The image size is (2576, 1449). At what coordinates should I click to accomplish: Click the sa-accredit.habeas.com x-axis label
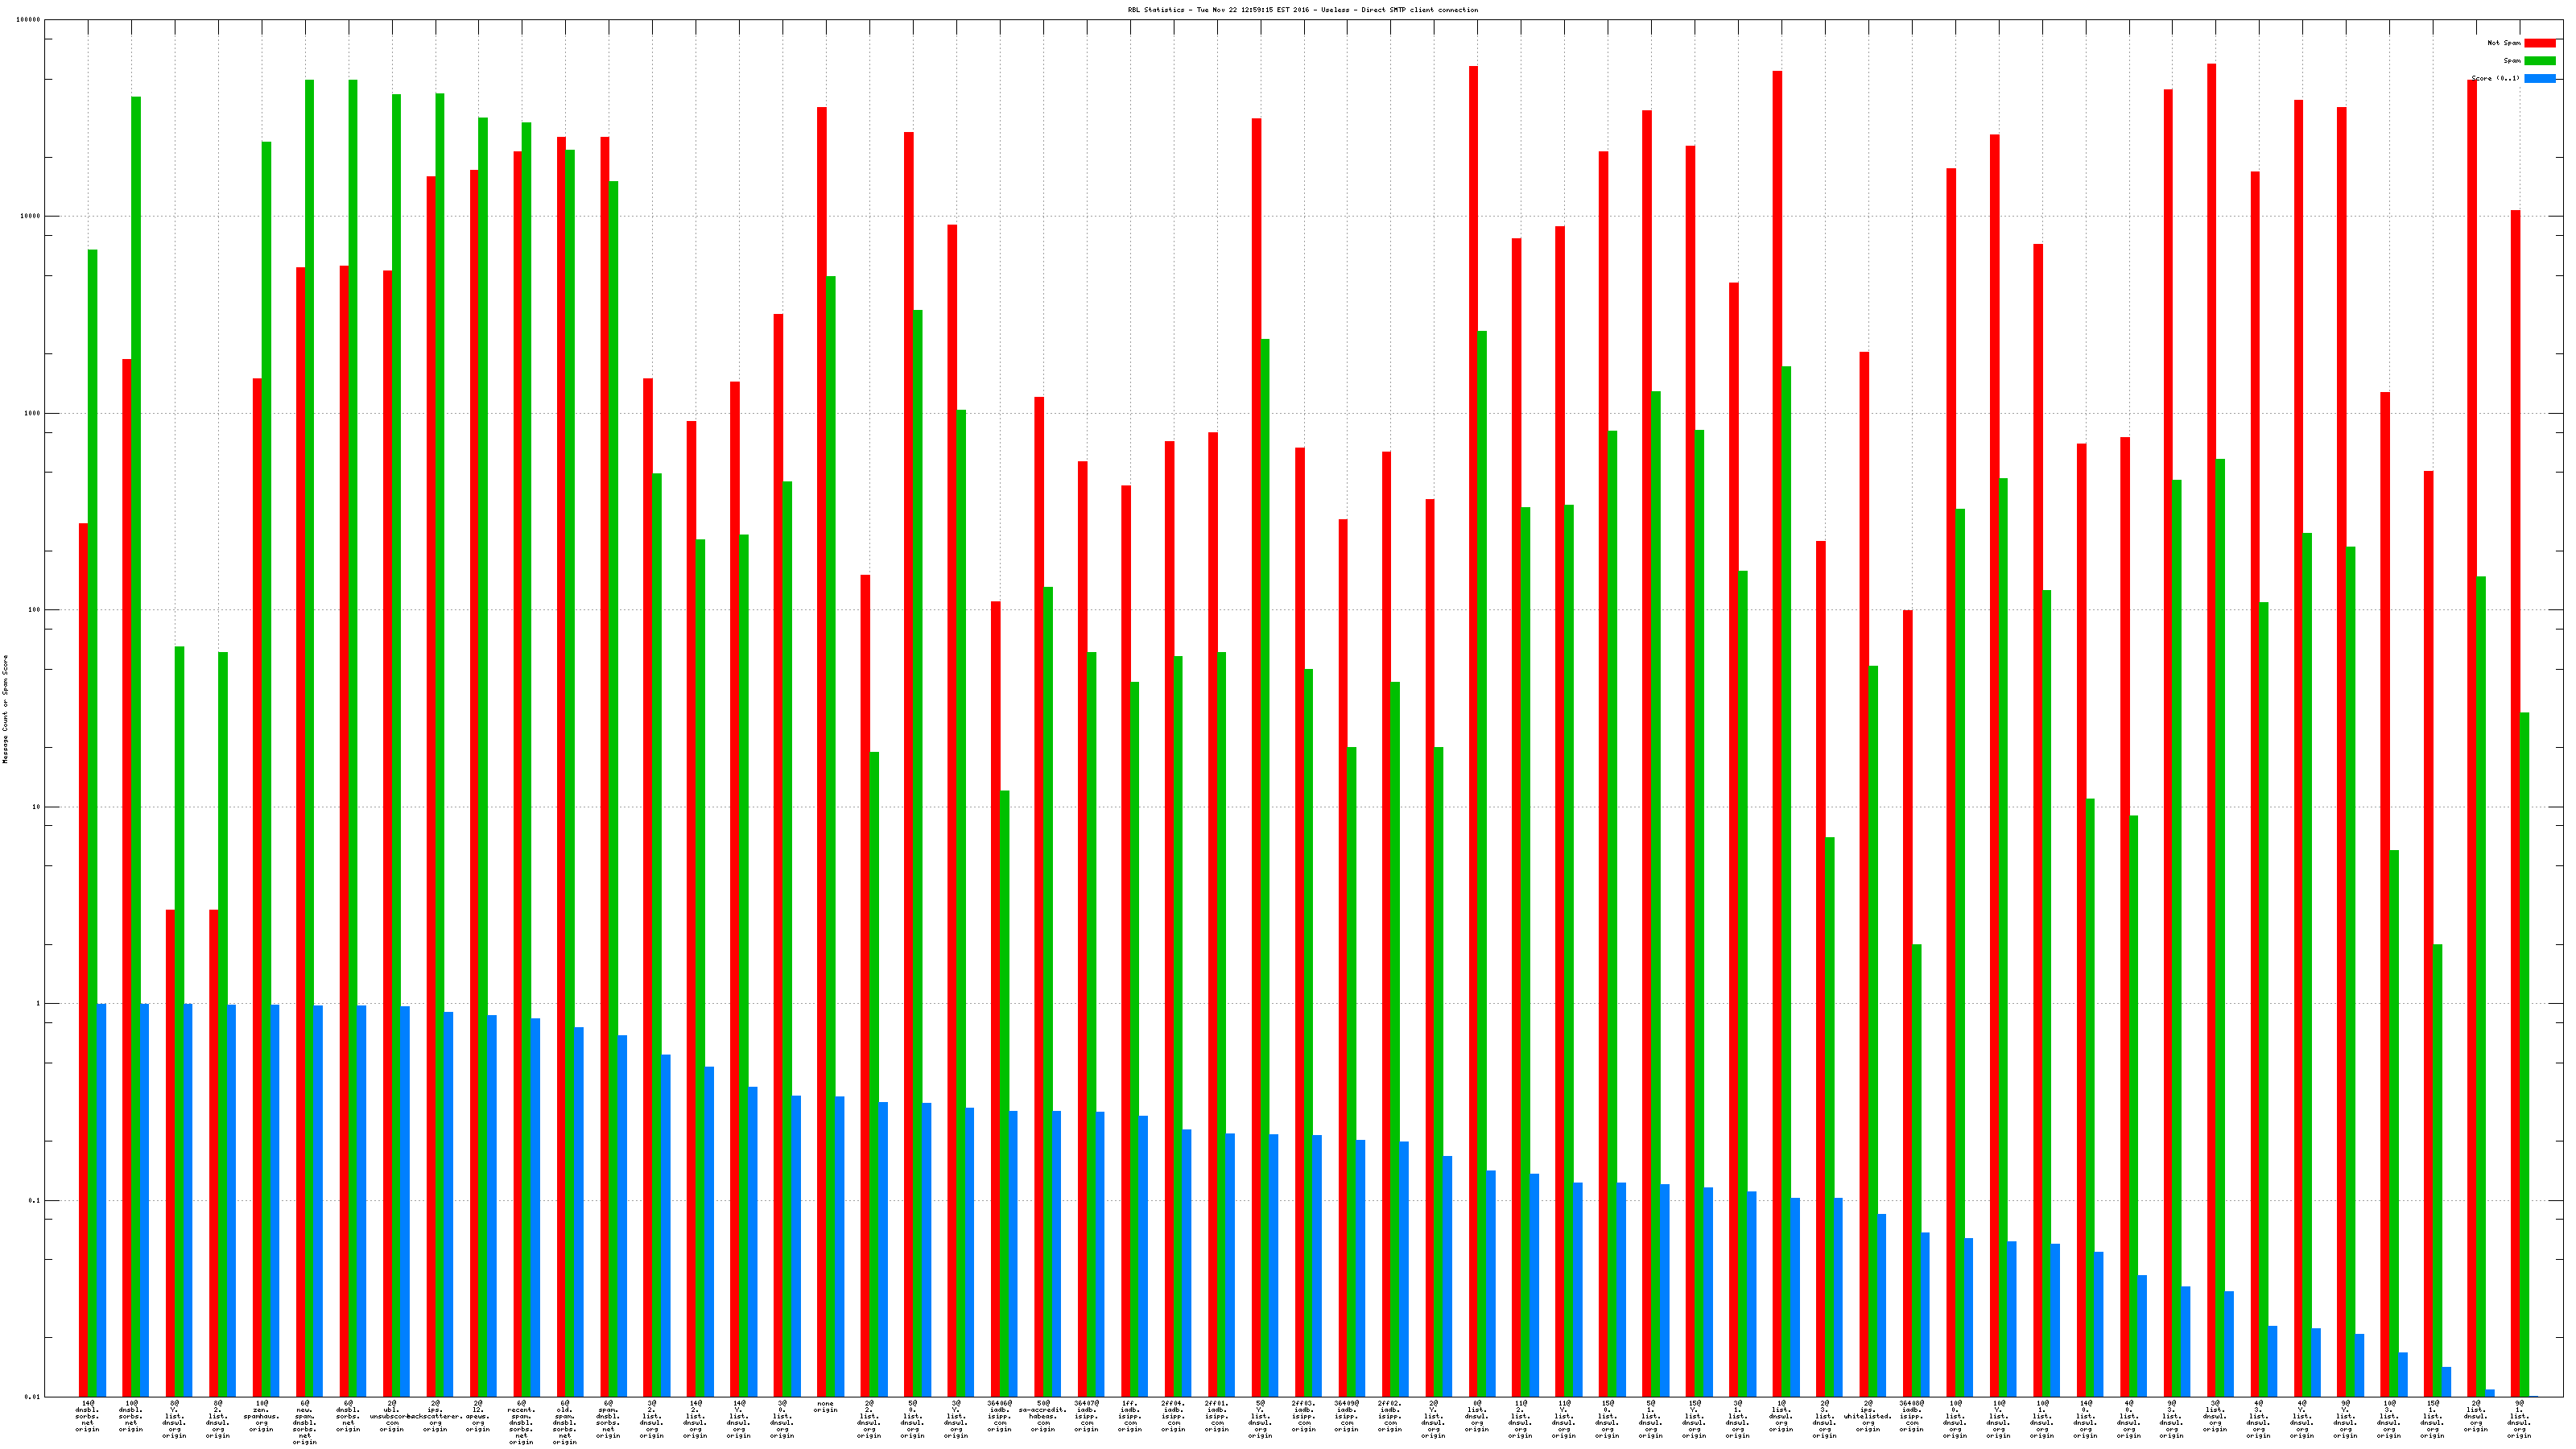1043,1416
